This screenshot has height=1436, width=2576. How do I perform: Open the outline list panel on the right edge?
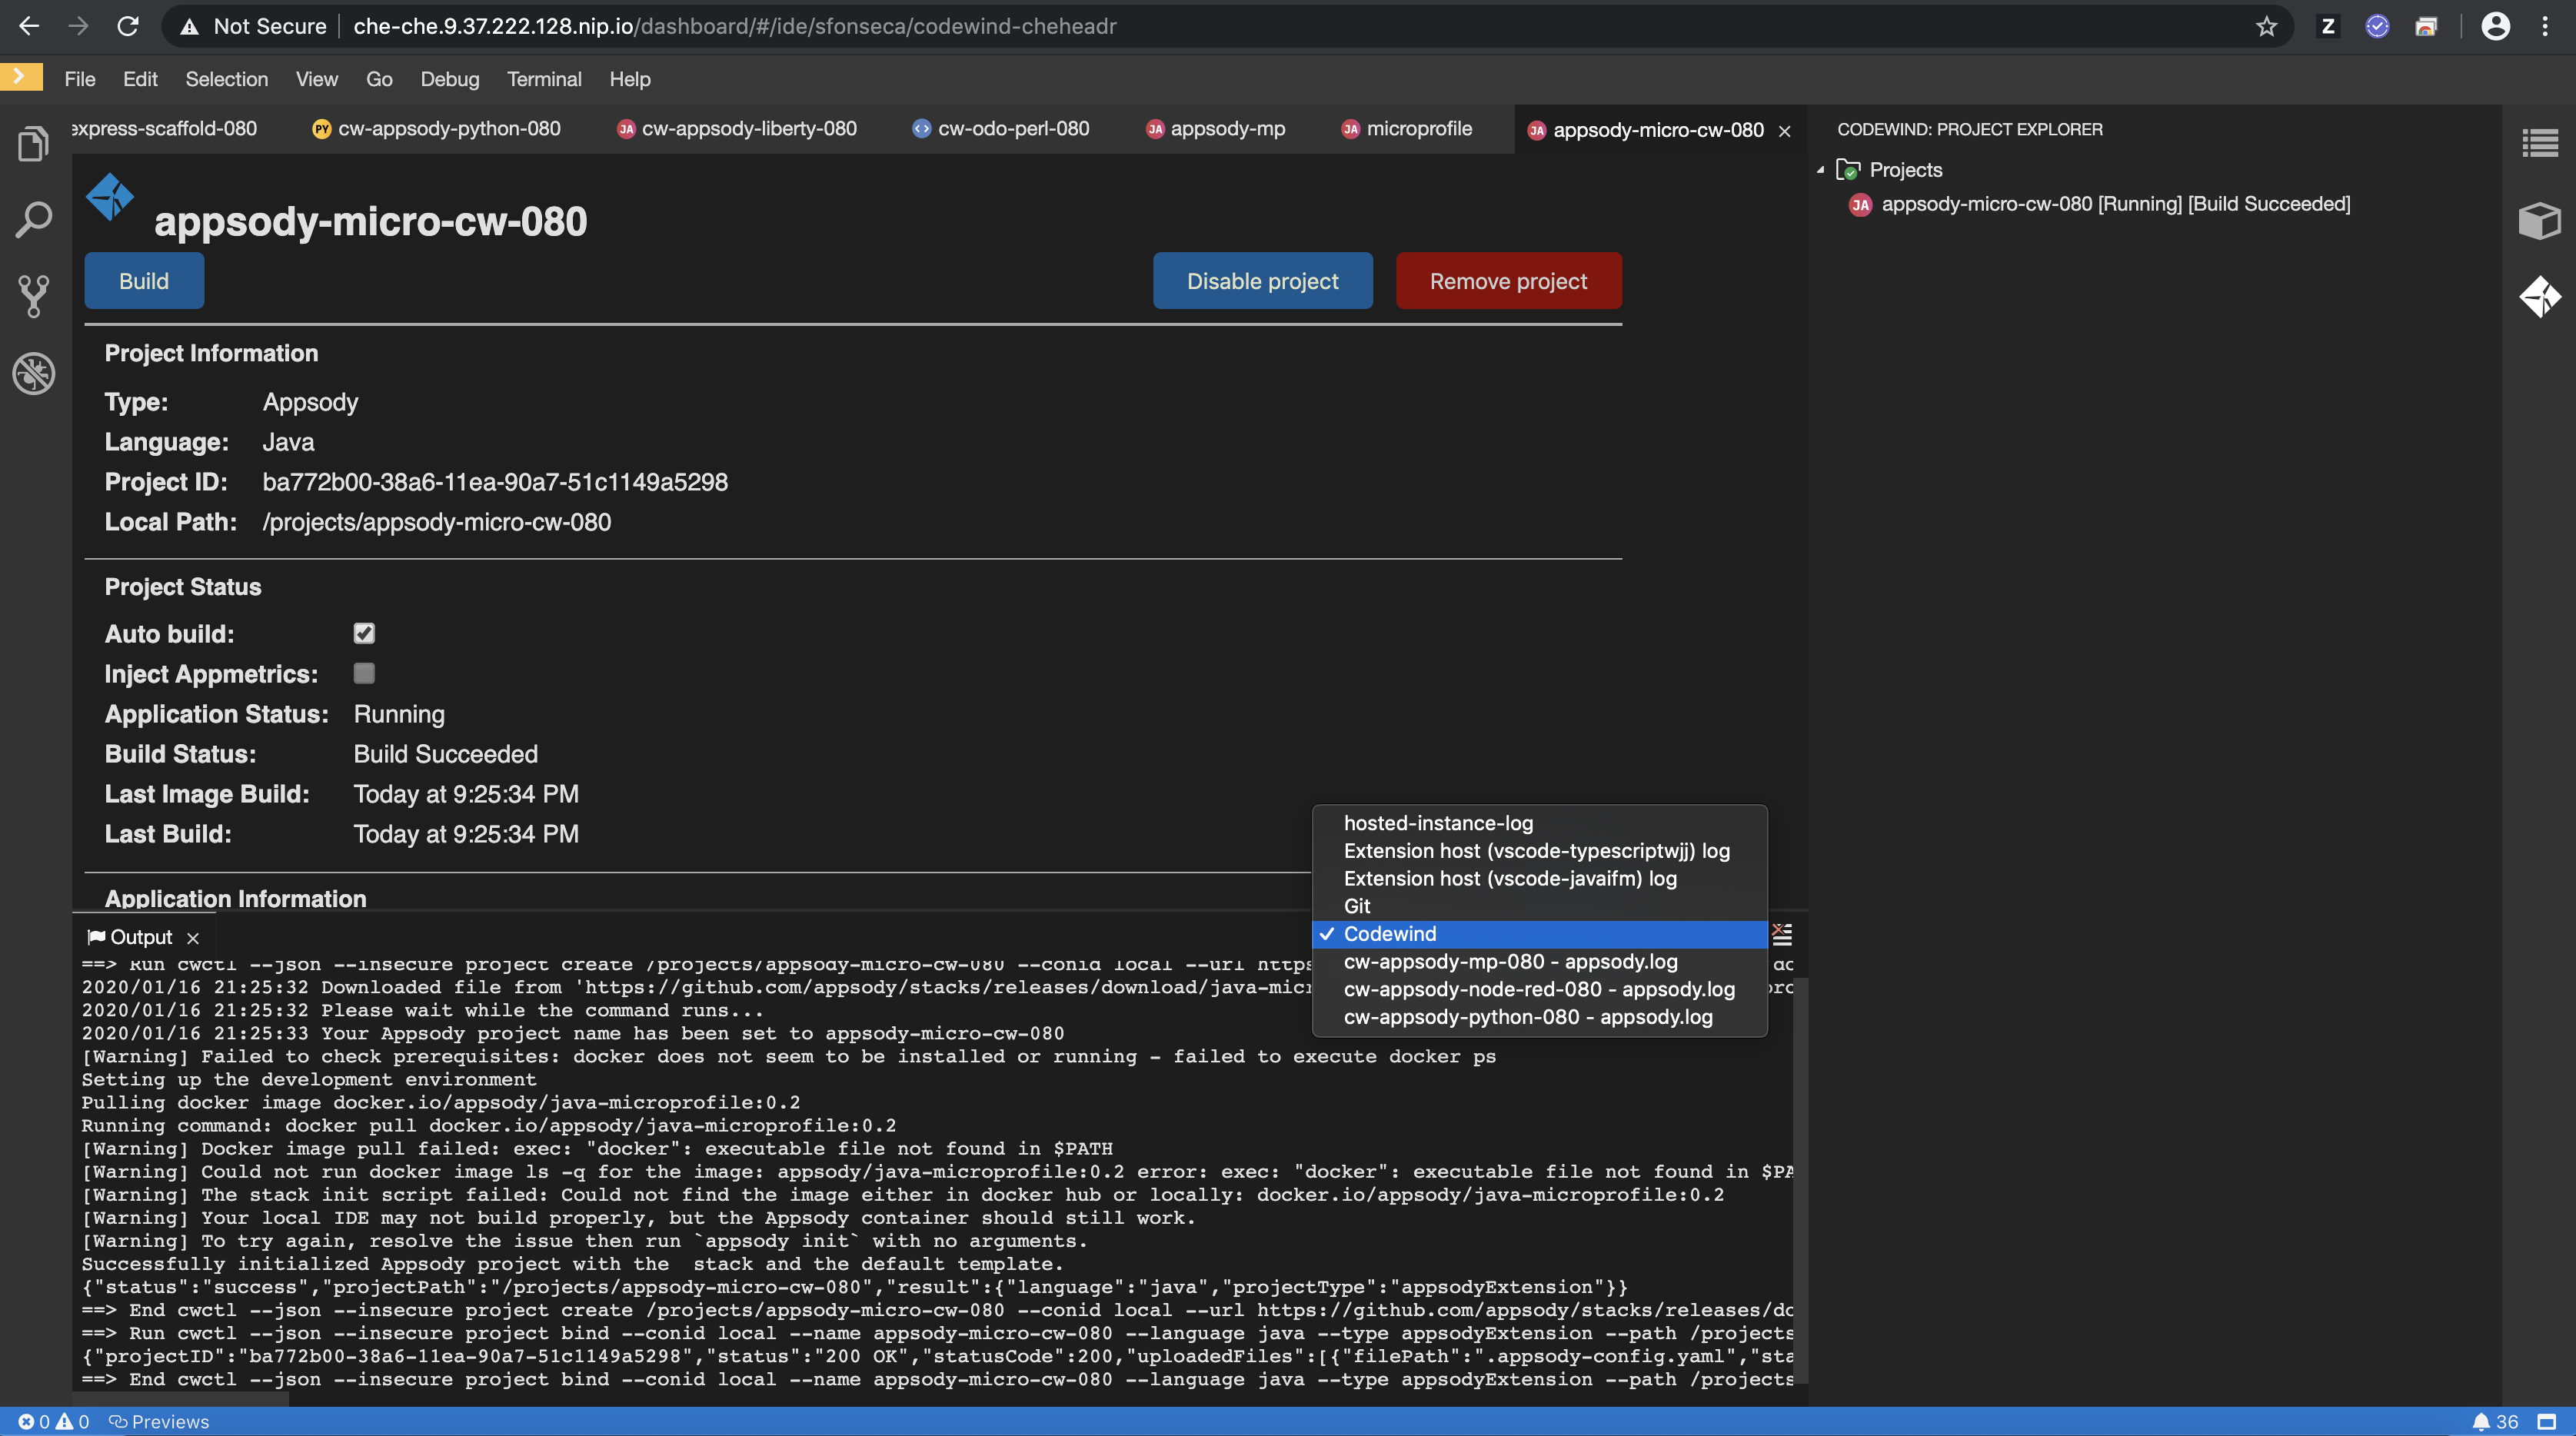pos(2540,143)
